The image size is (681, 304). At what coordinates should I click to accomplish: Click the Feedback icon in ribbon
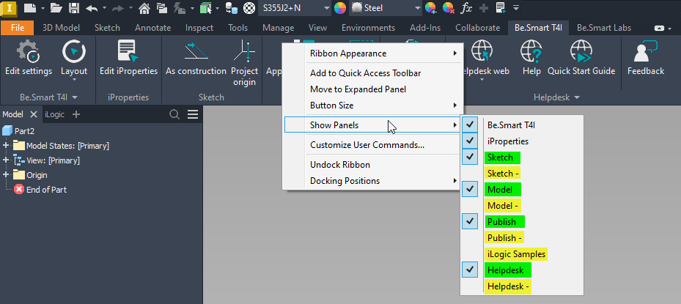tap(645, 53)
